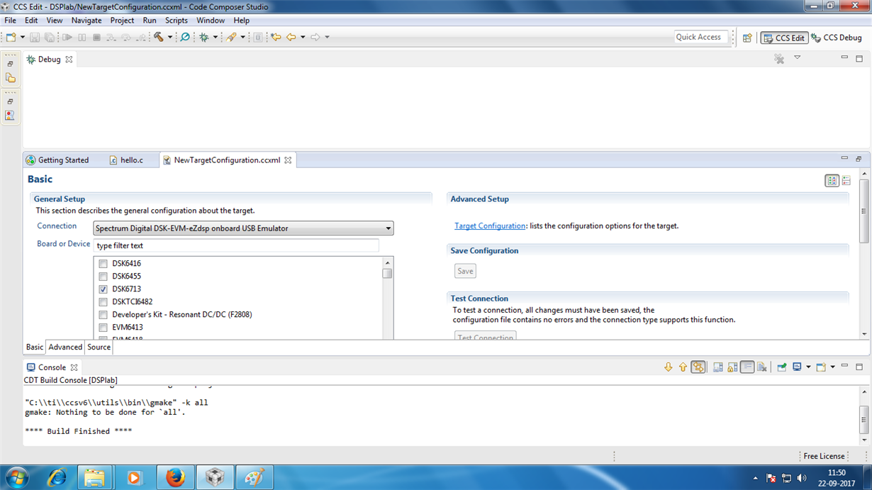This screenshot has height=490, width=872.
Task: Switch to the CCS Debug perspective
Action: [837, 38]
